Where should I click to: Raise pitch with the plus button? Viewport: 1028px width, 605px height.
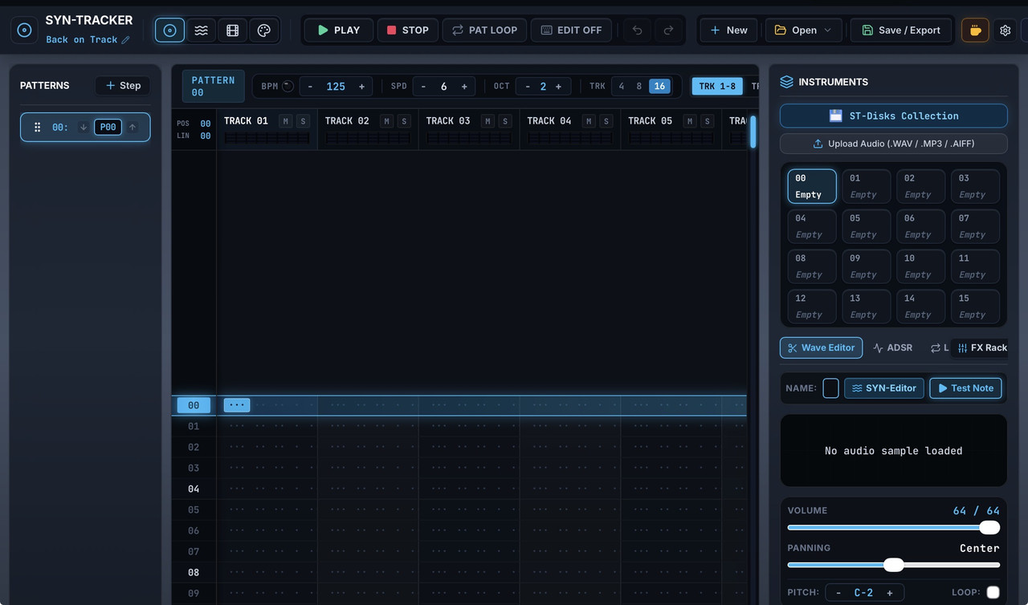tap(890, 593)
